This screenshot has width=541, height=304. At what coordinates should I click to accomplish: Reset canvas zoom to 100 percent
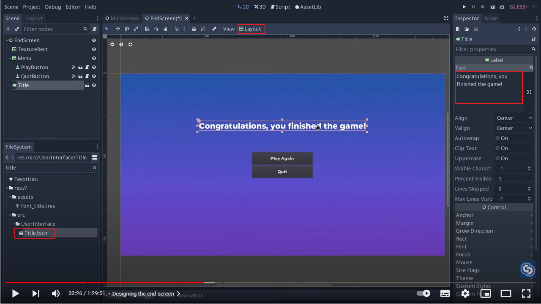click(x=121, y=44)
